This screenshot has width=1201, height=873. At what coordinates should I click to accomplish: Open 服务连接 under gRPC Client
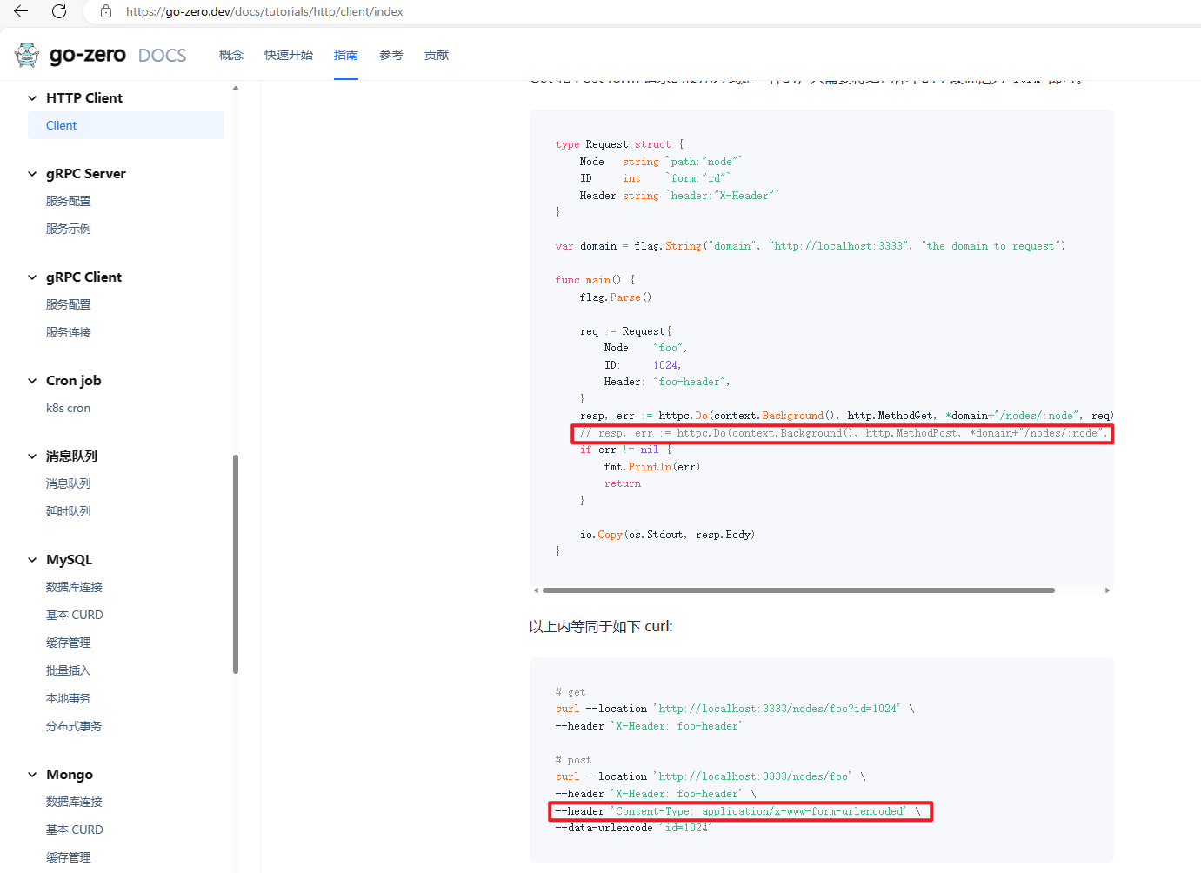tap(69, 332)
